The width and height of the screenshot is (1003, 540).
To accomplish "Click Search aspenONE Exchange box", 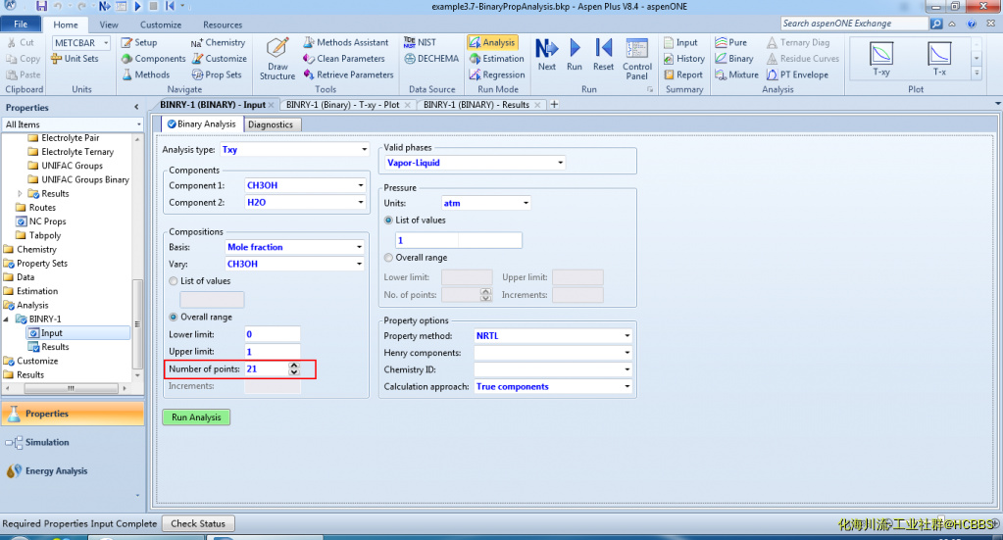I will point(855,23).
